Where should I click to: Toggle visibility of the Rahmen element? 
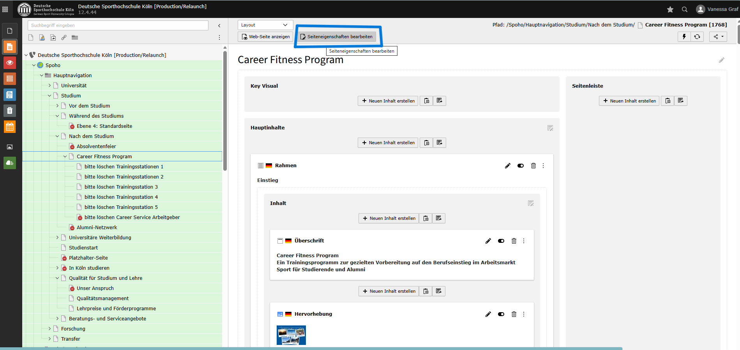(x=520, y=166)
